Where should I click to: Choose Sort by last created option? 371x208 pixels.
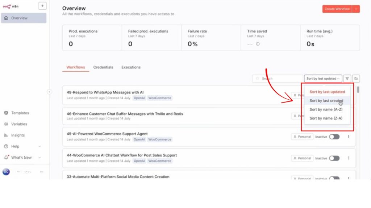coord(326,101)
